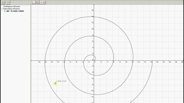Toggle axes display in graphics toolbar
Viewport: 184px width, 103px height.
[33, 3]
